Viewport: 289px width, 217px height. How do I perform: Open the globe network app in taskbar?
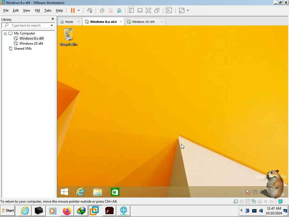pos(124,211)
